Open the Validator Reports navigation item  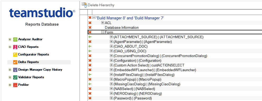(x=31, y=77)
